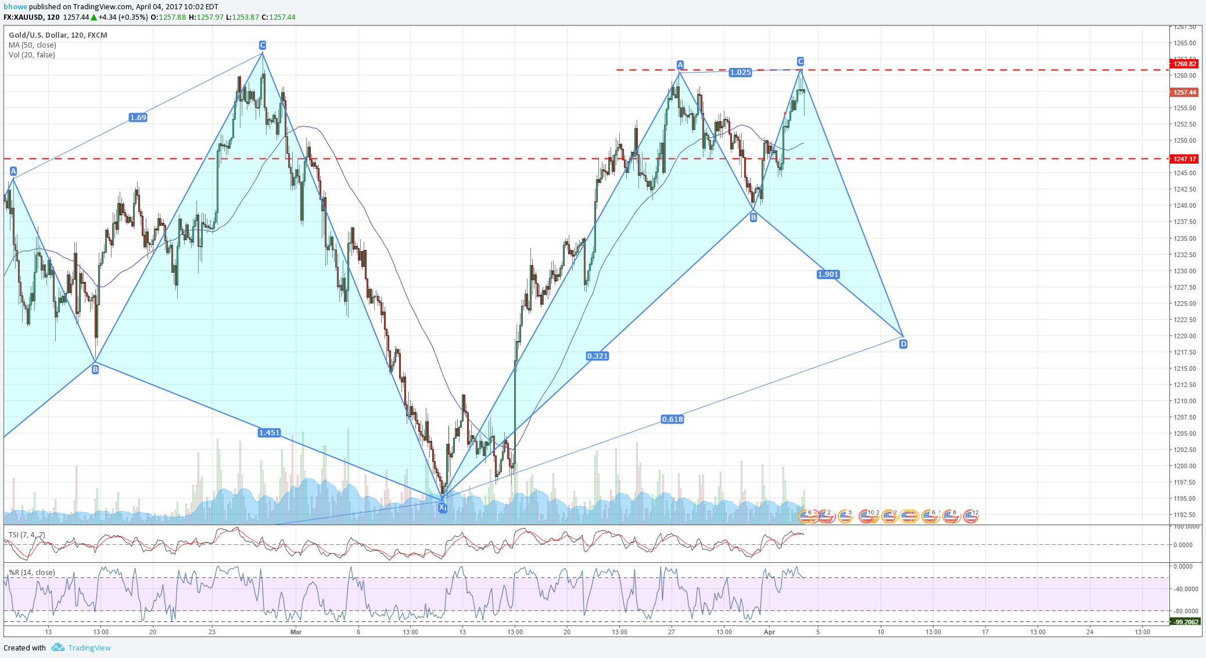1206x658 pixels.
Task: Click the 1220.00 price axis label
Action: point(1185,336)
